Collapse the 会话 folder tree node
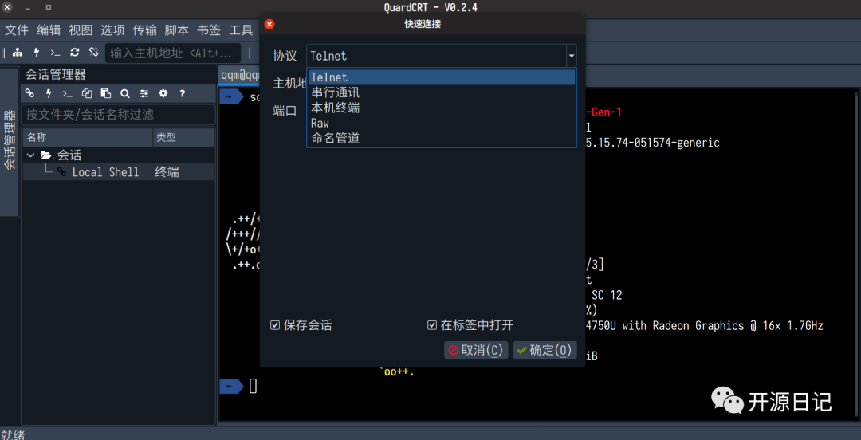The image size is (861, 440). pyautogui.click(x=30, y=155)
